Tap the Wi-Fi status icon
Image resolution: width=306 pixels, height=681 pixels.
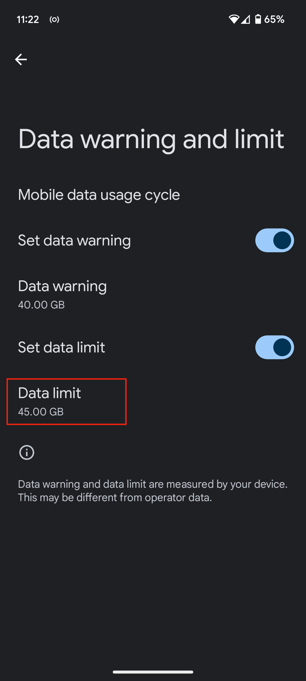[x=234, y=19]
